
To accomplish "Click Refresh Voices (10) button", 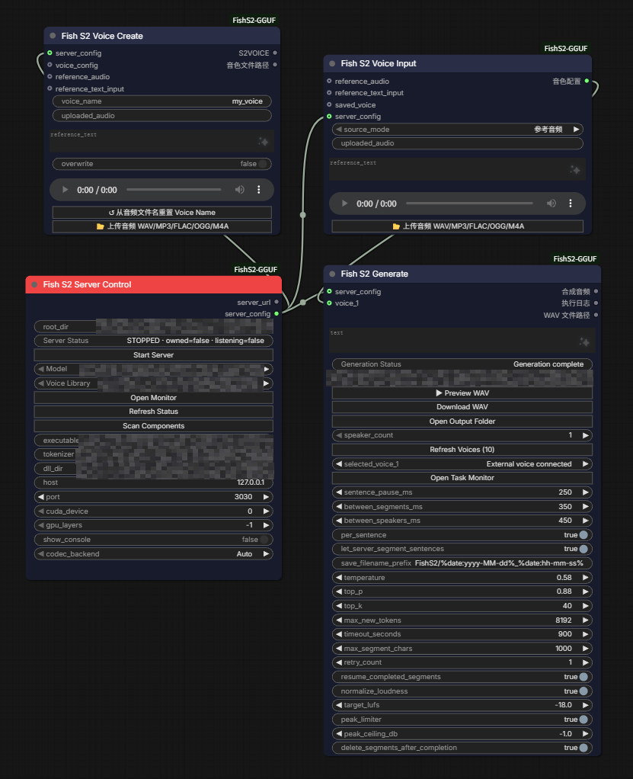I will [462, 450].
